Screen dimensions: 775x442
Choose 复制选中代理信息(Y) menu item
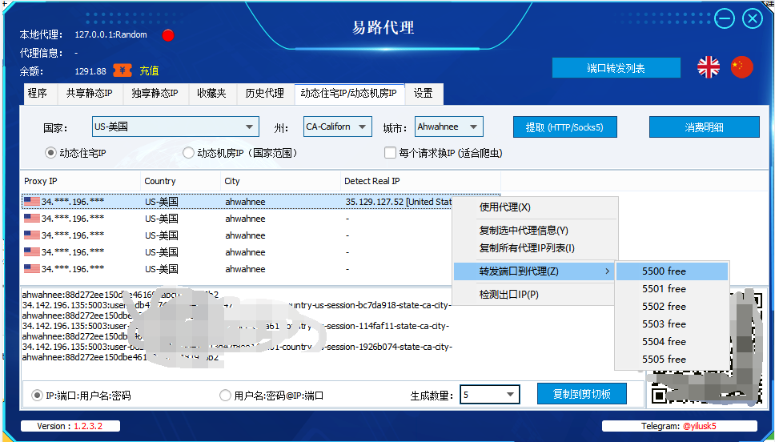coord(535,231)
